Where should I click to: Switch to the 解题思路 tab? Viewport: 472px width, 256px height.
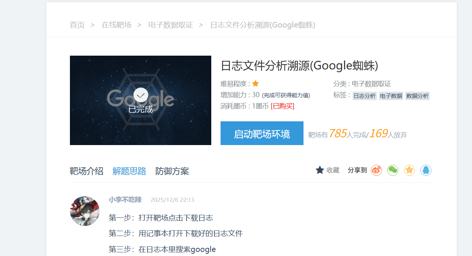129,171
